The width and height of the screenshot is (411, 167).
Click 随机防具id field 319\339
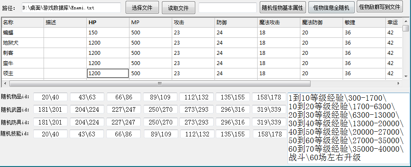[269, 122]
